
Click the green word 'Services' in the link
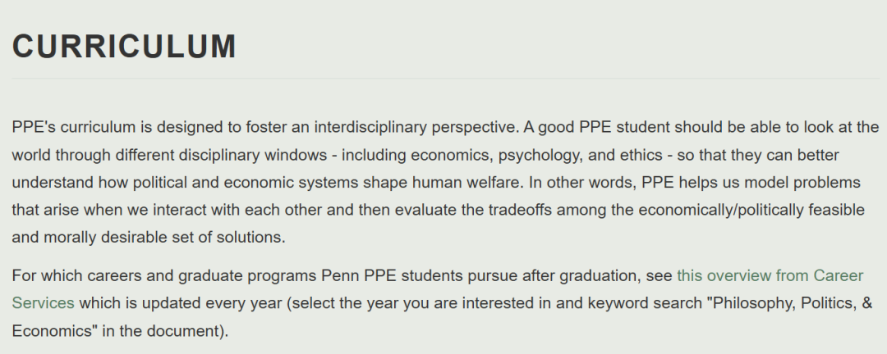(43, 303)
